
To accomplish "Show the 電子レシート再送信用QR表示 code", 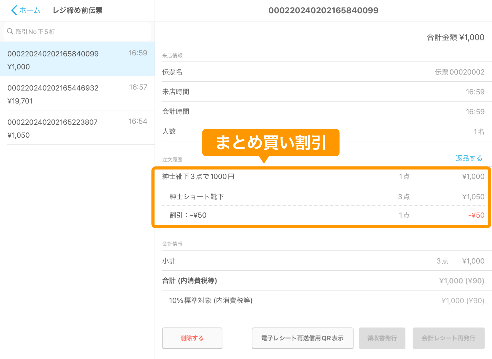I will tap(302, 338).
